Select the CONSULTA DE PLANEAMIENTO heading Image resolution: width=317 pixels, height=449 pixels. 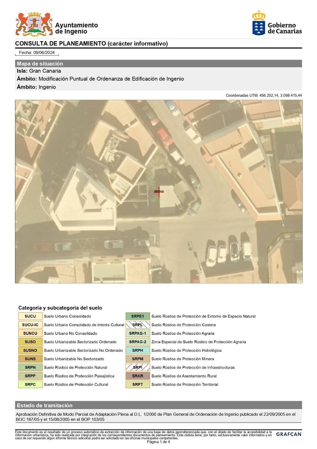pyautogui.click(x=92, y=43)
